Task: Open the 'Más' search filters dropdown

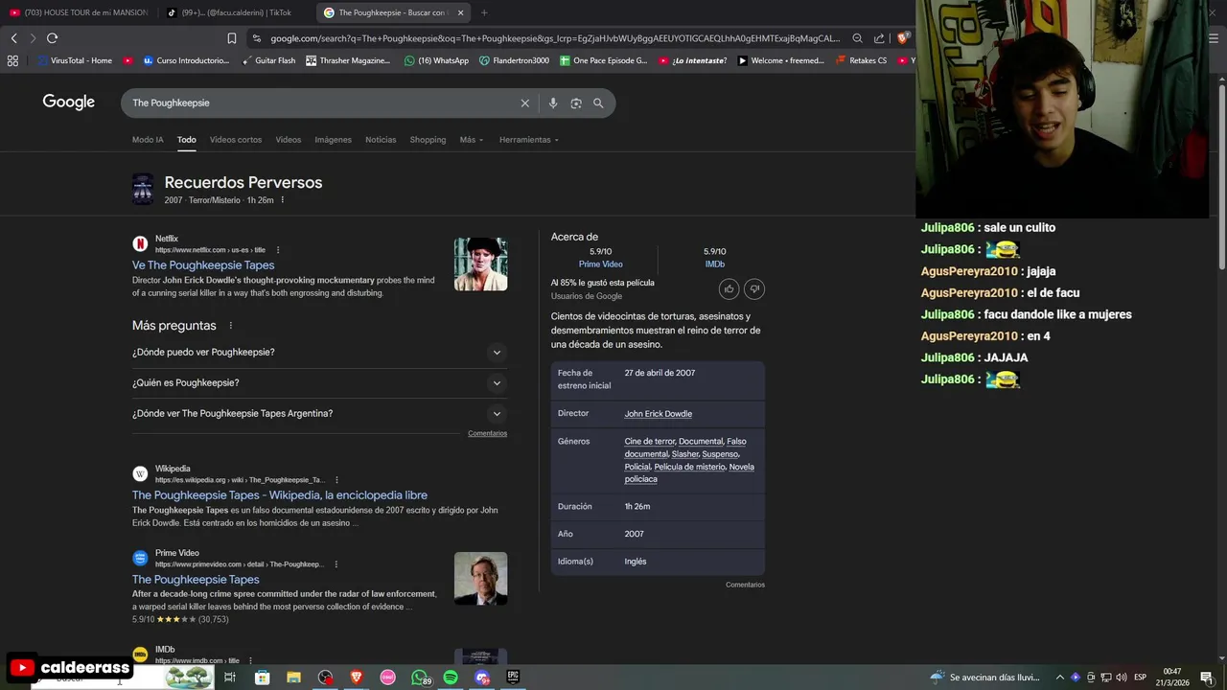Action: 472,140
